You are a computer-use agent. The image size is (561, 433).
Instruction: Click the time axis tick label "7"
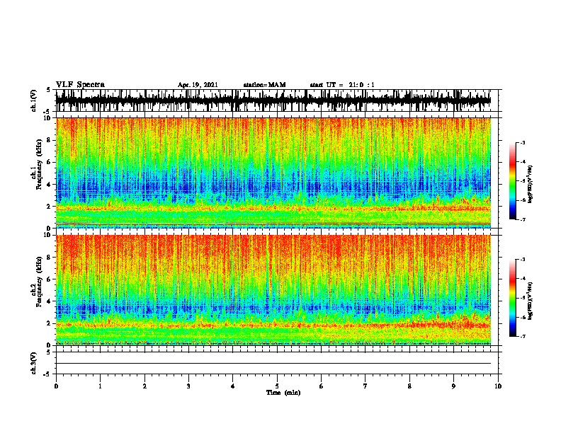tap(365, 386)
